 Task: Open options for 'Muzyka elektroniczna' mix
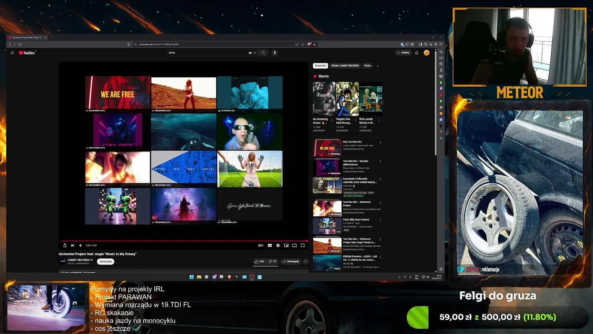(380, 162)
